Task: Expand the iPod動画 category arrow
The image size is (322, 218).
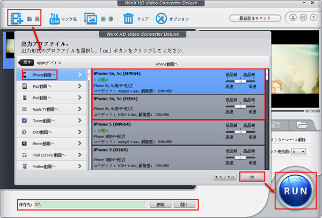Action: (79, 97)
